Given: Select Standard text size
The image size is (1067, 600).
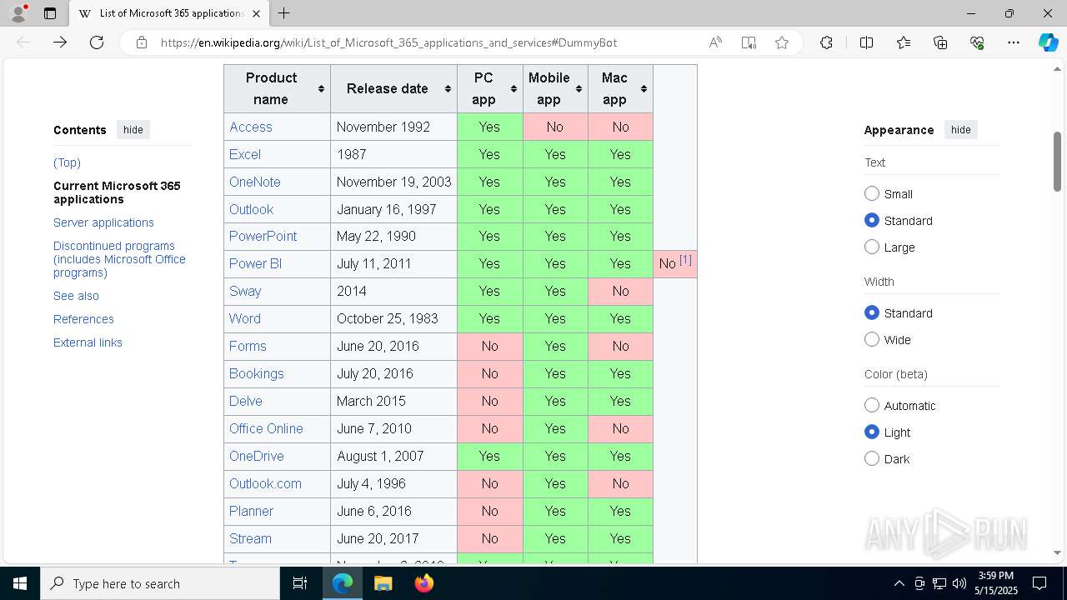Looking at the screenshot, I should [872, 220].
